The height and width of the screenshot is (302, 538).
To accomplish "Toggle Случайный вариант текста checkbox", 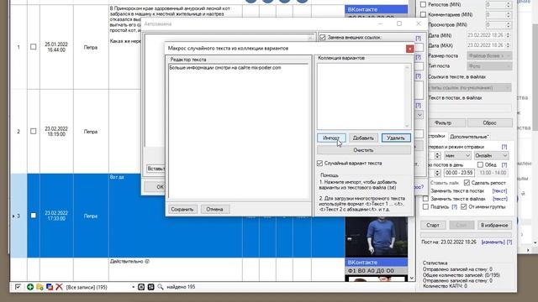I will coord(319,164).
